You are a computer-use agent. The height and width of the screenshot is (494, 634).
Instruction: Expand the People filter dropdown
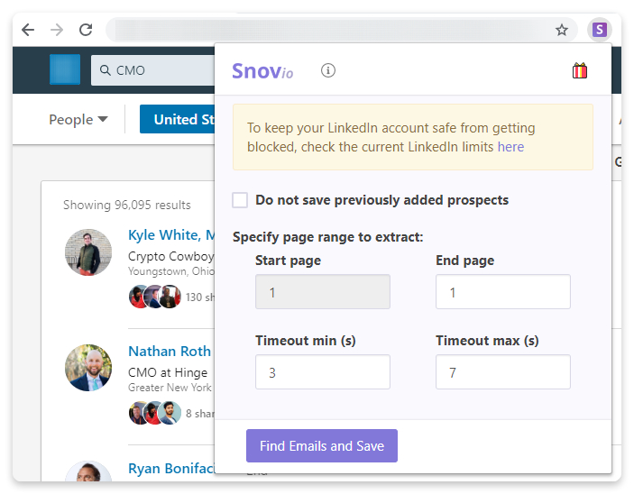click(x=78, y=119)
